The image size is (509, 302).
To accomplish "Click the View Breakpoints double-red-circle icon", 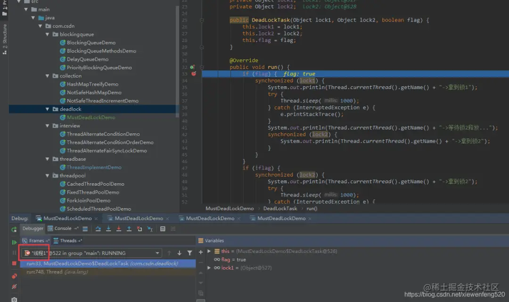I will point(14,276).
